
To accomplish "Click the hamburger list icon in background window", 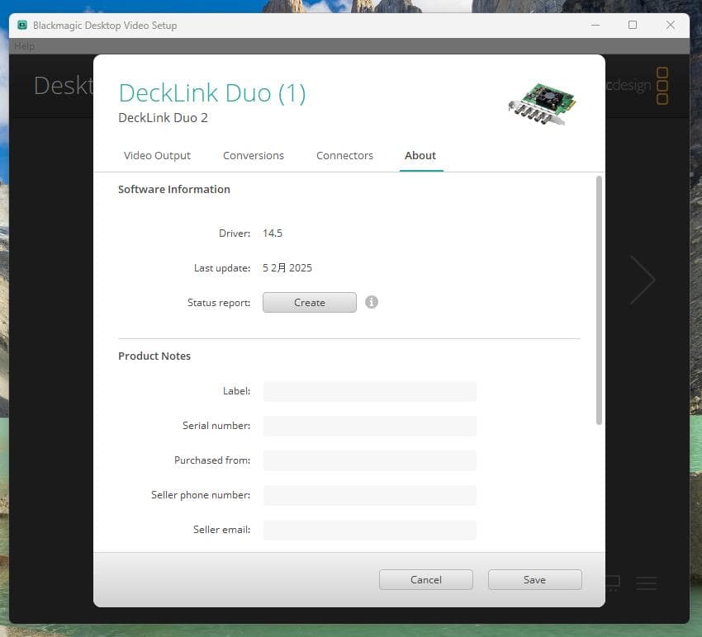I will pos(646,583).
